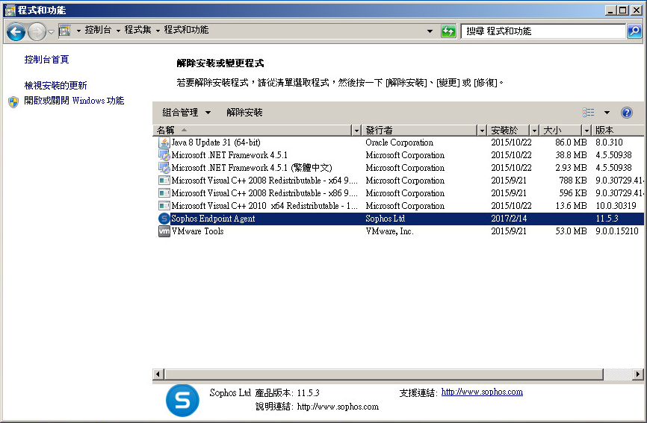
Task: Sort by the 發行者 column header
Action: 420,130
